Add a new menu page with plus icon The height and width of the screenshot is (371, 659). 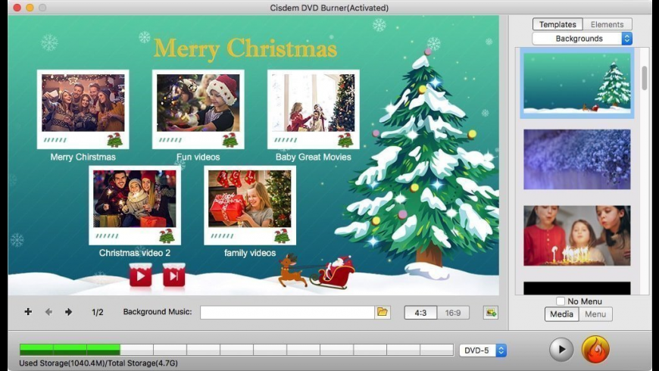[x=28, y=312]
